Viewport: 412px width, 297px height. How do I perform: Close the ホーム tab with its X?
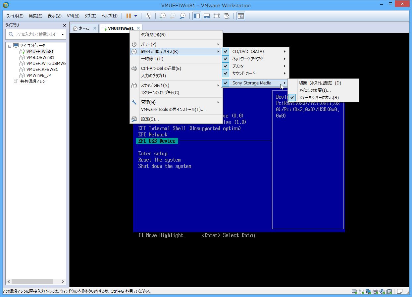[x=95, y=28]
